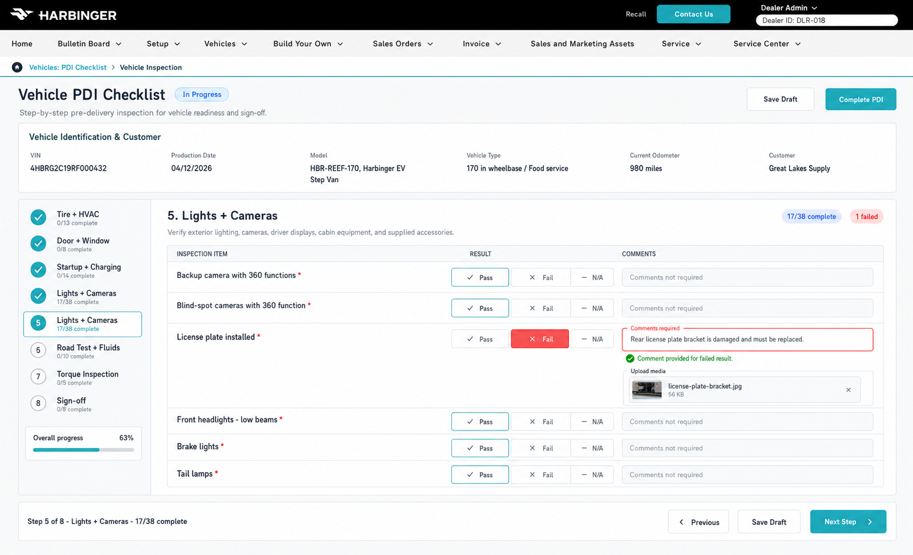The height and width of the screenshot is (555, 913).
Task: Open the Tire + HVAC completed step icon
Action: pyautogui.click(x=38, y=217)
